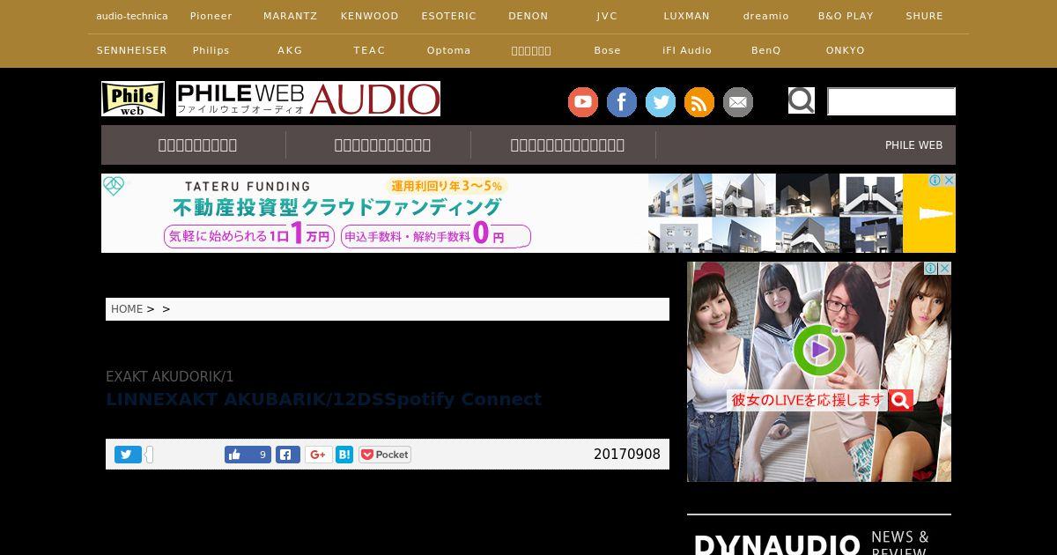Click the search magnifier icon
Screen dimensions: 1057x555
coord(802,100)
